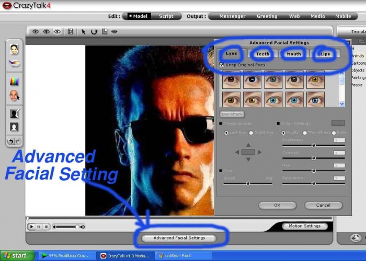Click the white silhouette portrait icon

point(14,127)
